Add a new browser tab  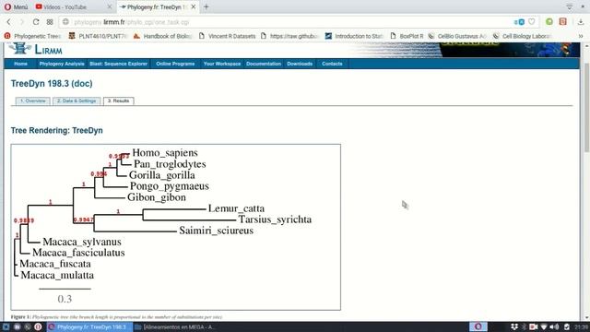click(x=206, y=6)
